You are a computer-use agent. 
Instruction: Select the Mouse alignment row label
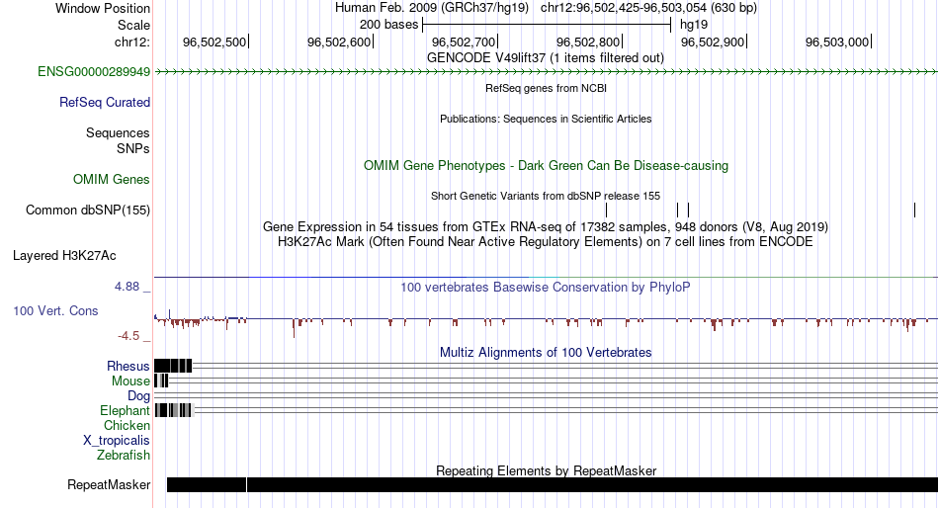tap(130, 381)
